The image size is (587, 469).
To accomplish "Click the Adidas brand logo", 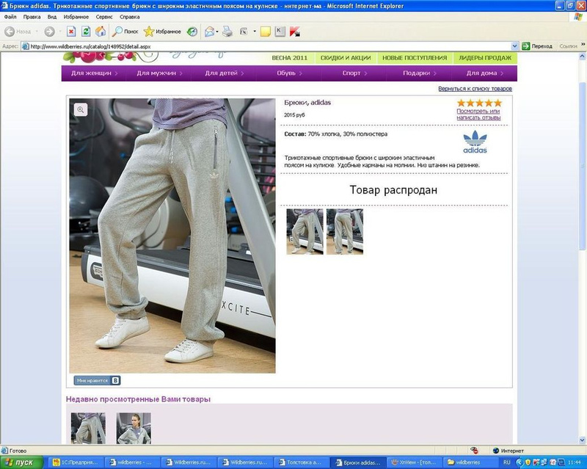I will 475,142.
